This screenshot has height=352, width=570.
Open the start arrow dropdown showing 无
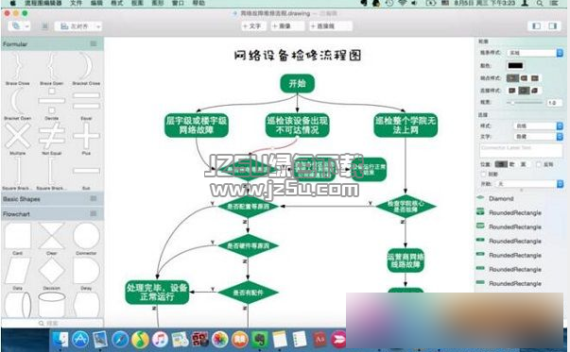point(529,184)
